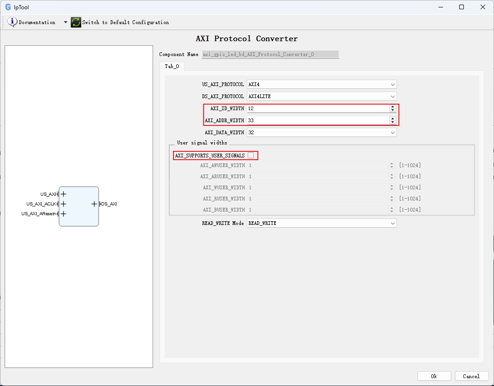Decrease AXI_ID_WIDTH with down arrow
The image size is (494, 386).
(392, 110)
